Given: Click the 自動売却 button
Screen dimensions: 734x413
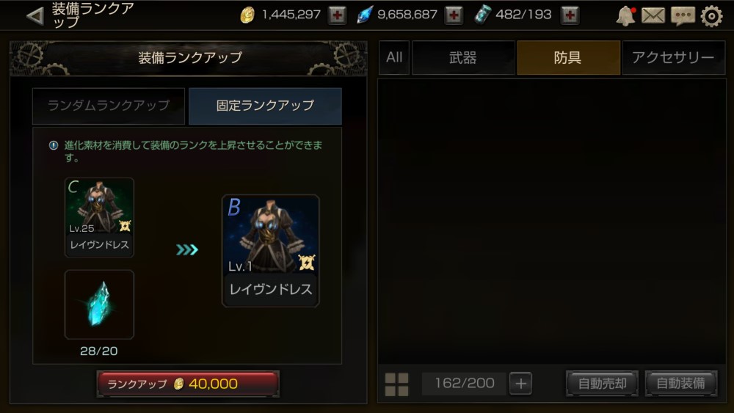Looking at the screenshot, I should point(602,384).
